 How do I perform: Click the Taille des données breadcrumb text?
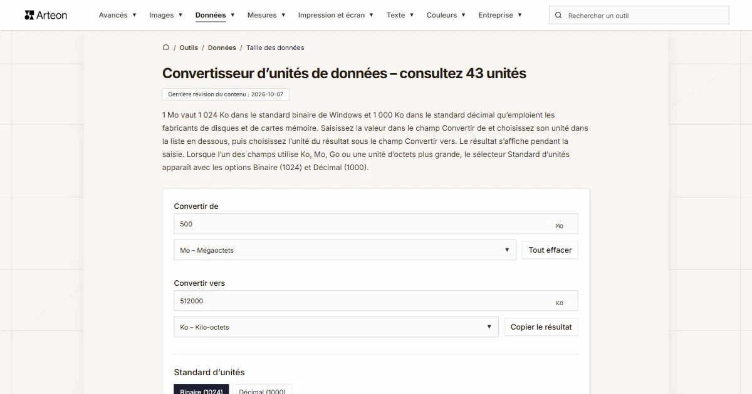[x=275, y=48]
